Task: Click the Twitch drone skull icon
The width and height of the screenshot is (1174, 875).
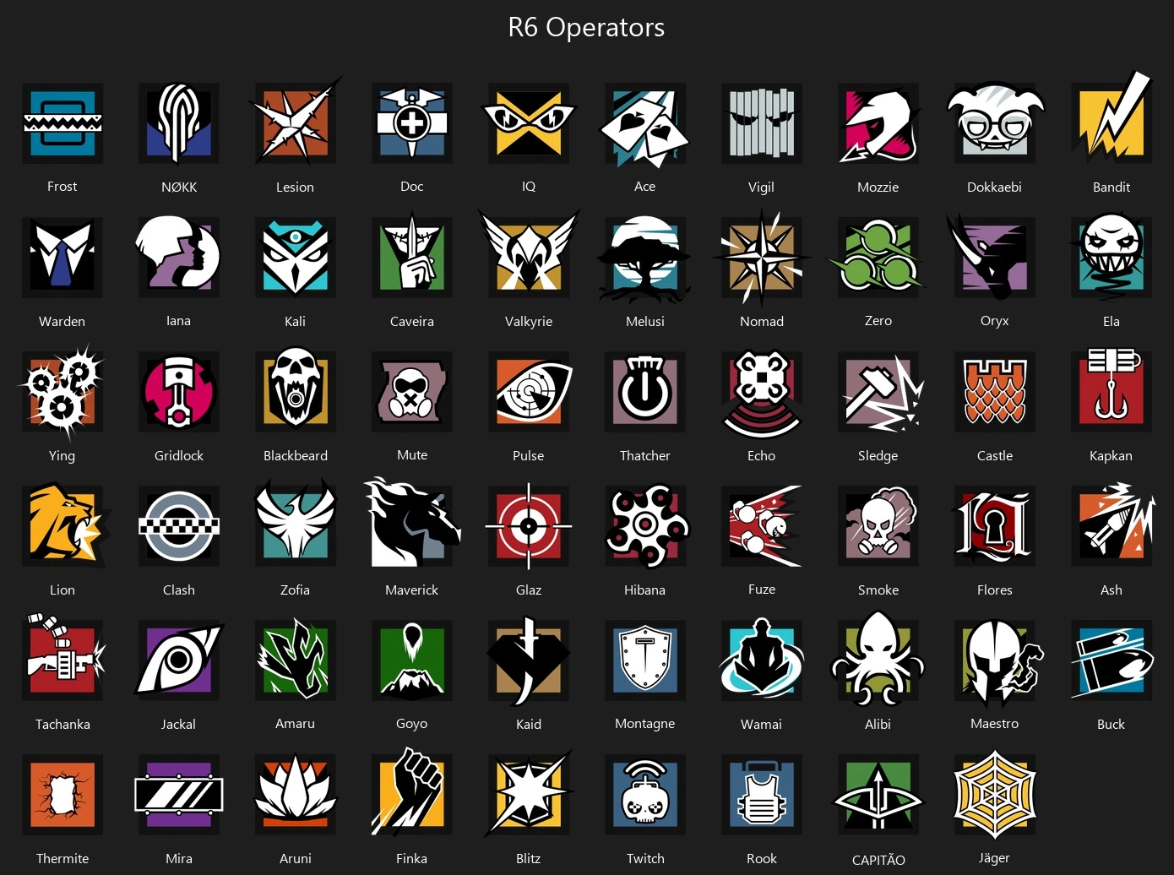Action: 645,795
